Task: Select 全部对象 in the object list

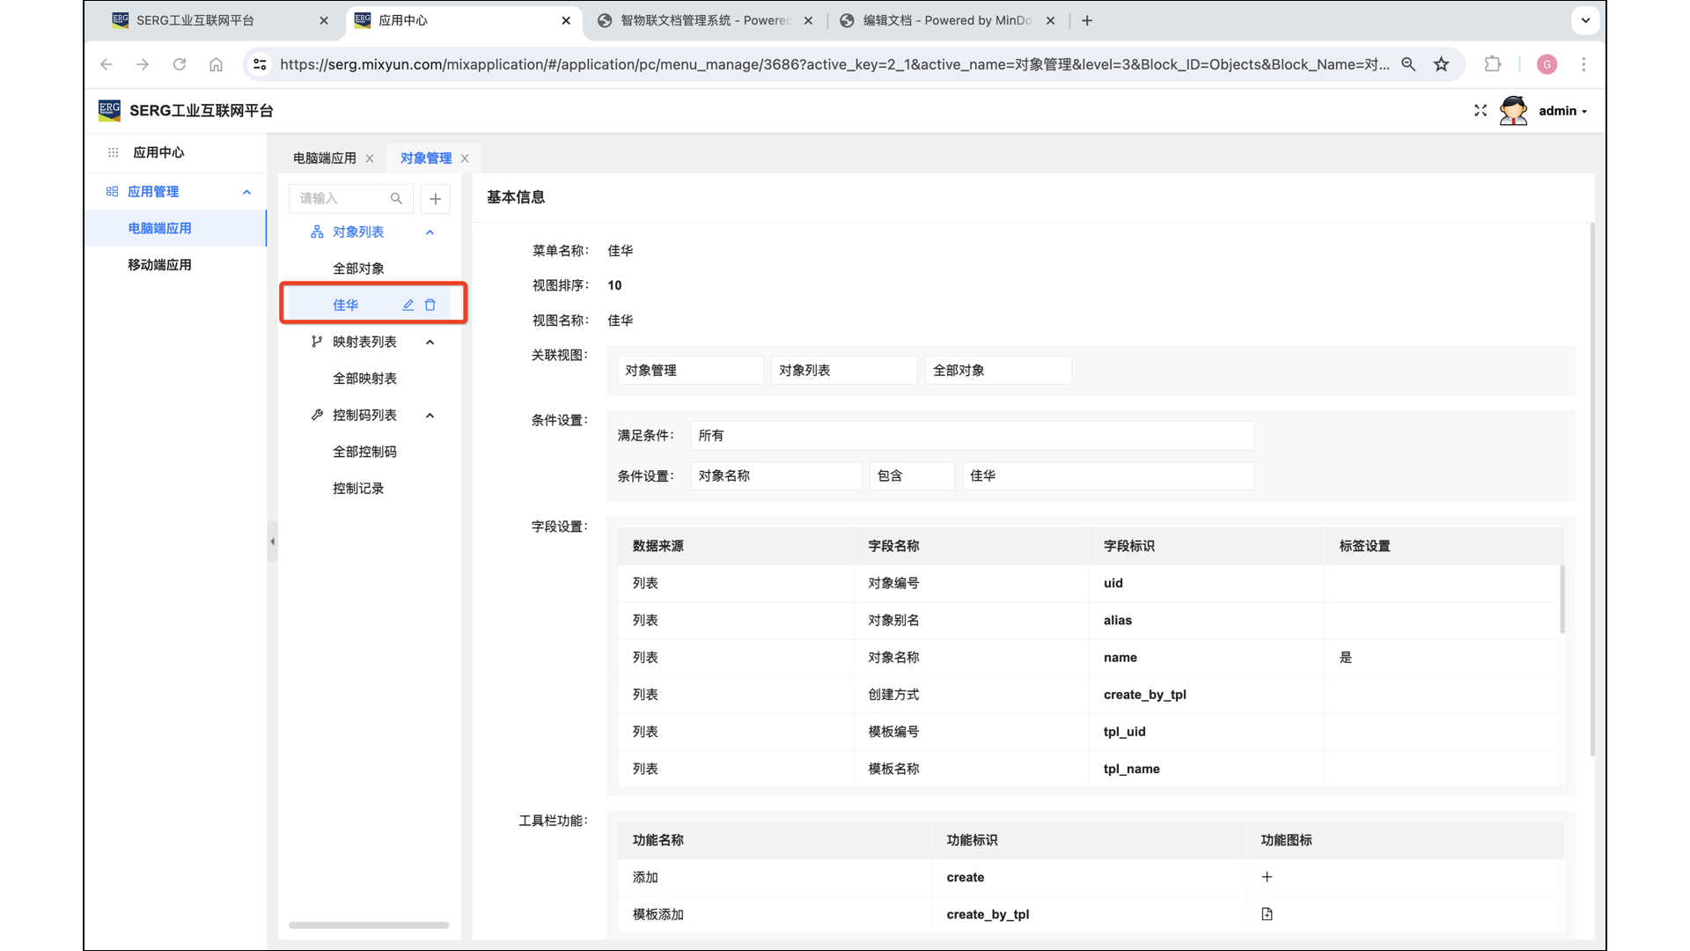Action: [x=358, y=269]
